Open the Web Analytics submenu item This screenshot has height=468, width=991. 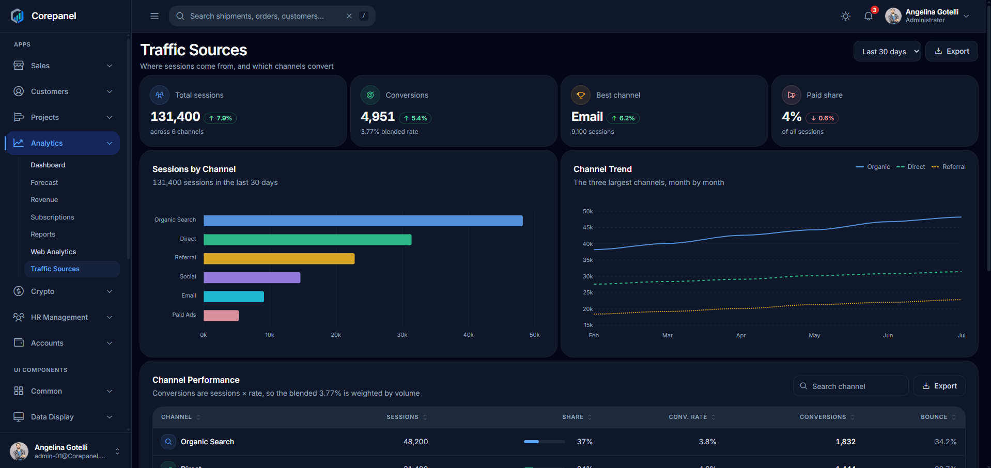point(53,252)
